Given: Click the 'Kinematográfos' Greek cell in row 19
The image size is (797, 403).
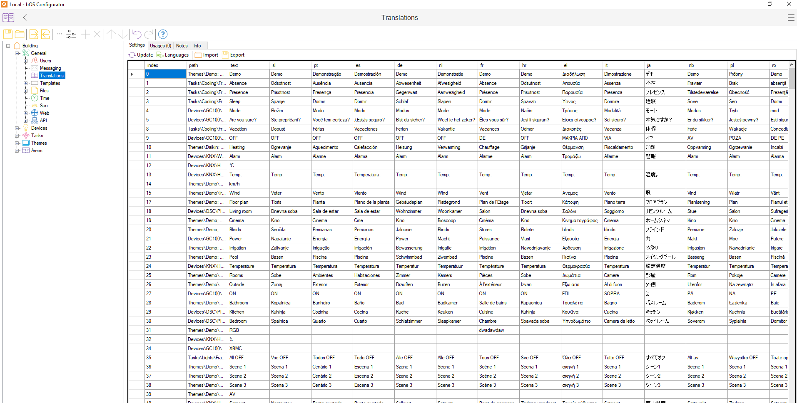Looking at the screenshot, I should [582, 220].
